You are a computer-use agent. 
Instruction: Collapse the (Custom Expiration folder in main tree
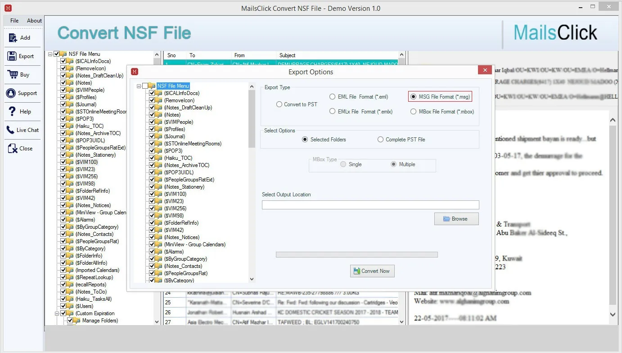coord(57,313)
